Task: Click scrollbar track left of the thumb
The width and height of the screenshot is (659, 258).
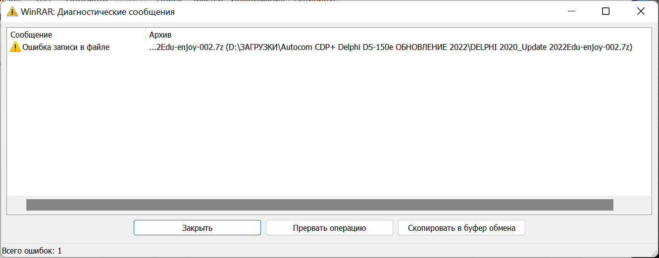Action: coord(17,205)
